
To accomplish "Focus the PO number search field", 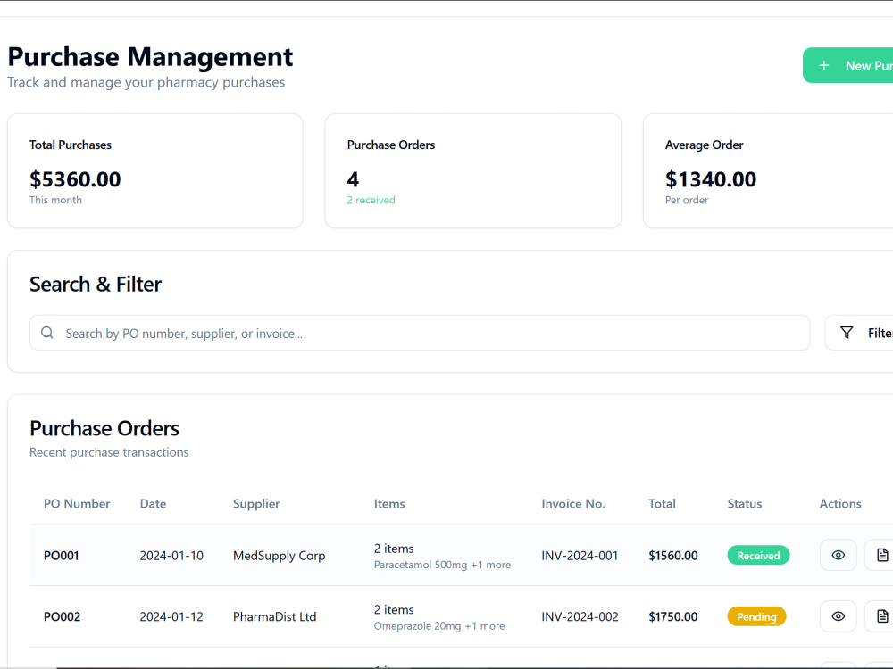I will pos(420,333).
